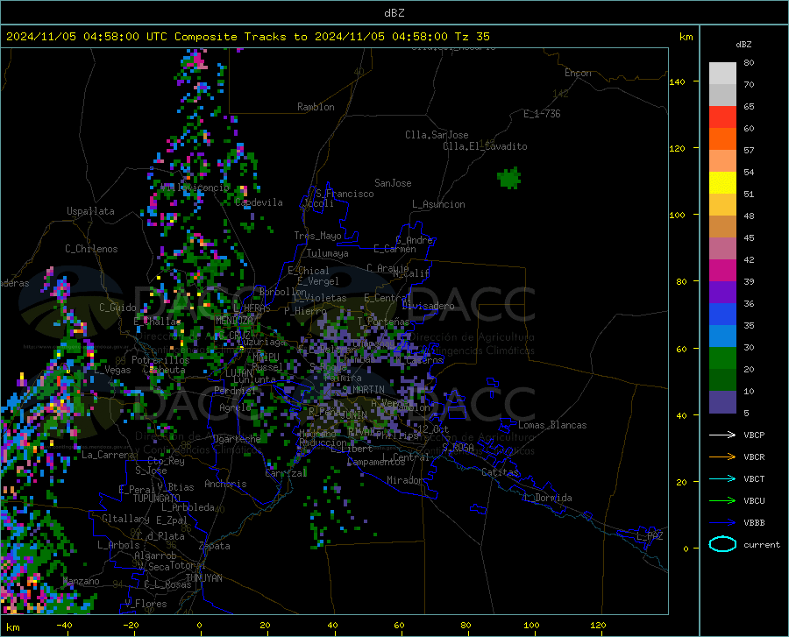789x637 pixels.
Task: Click the 100 km tick on right axis
Action: click(677, 215)
